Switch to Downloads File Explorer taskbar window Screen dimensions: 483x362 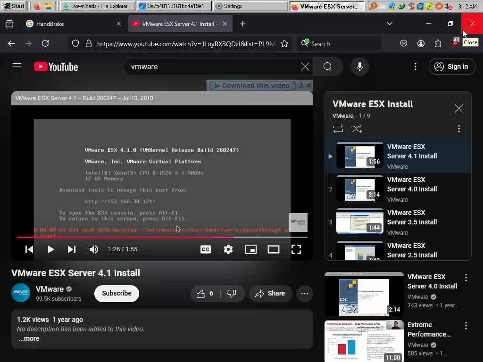pyautogui.click(x=98, y=6)
